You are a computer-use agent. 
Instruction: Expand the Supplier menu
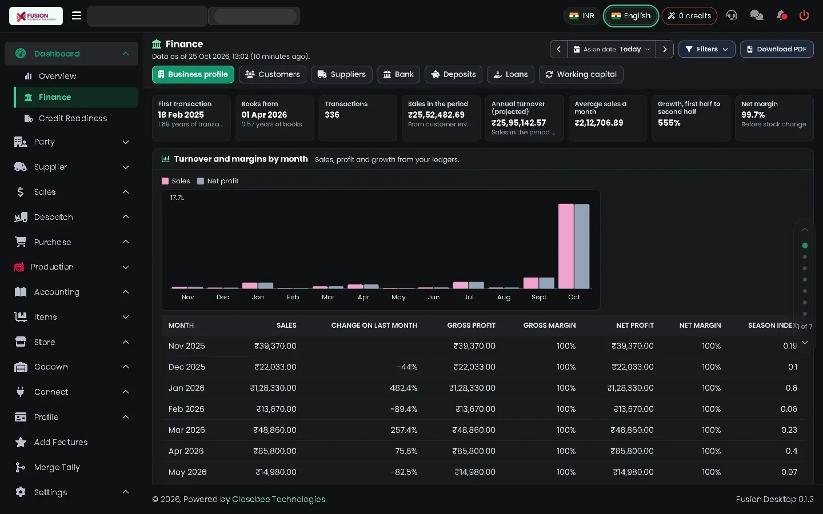pyautogui.click(x=71, y=167)
